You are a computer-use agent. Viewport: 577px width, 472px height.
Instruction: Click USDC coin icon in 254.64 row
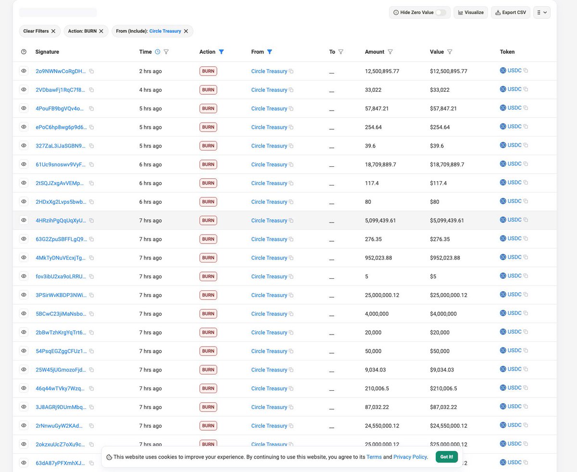click(503, 126)
